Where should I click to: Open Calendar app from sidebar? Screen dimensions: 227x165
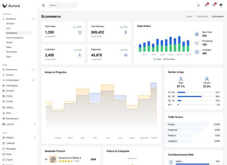pos(10,143)
